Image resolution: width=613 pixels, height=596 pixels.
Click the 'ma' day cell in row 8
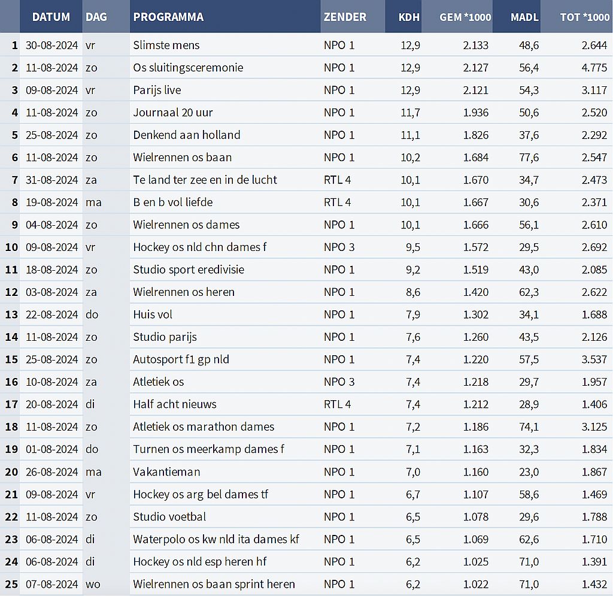coord(93,202)
